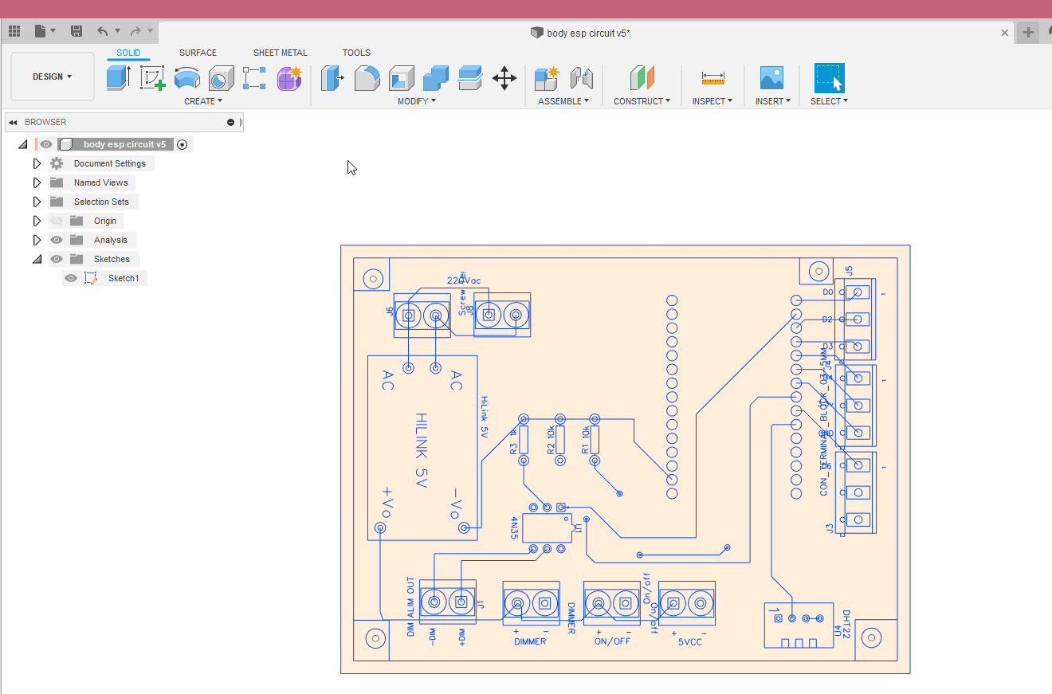The height and width of the screenshot is (694, 1052).
Task: Select Sketch1 in the browser
Action: [124, 278]
